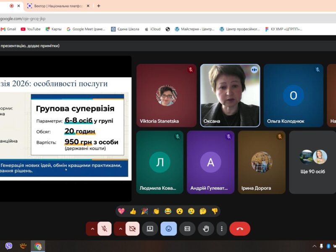Send the thumbs up reaction
Screen dimensions: 336x252
pyautogui.click(x=133, y=211)
